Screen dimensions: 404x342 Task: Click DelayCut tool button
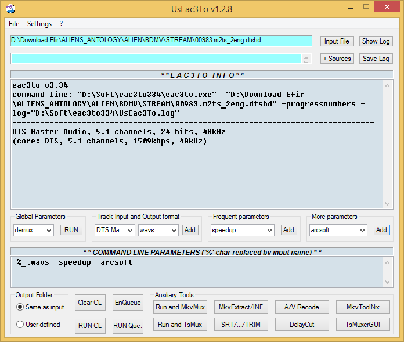[x=302, y=325]
